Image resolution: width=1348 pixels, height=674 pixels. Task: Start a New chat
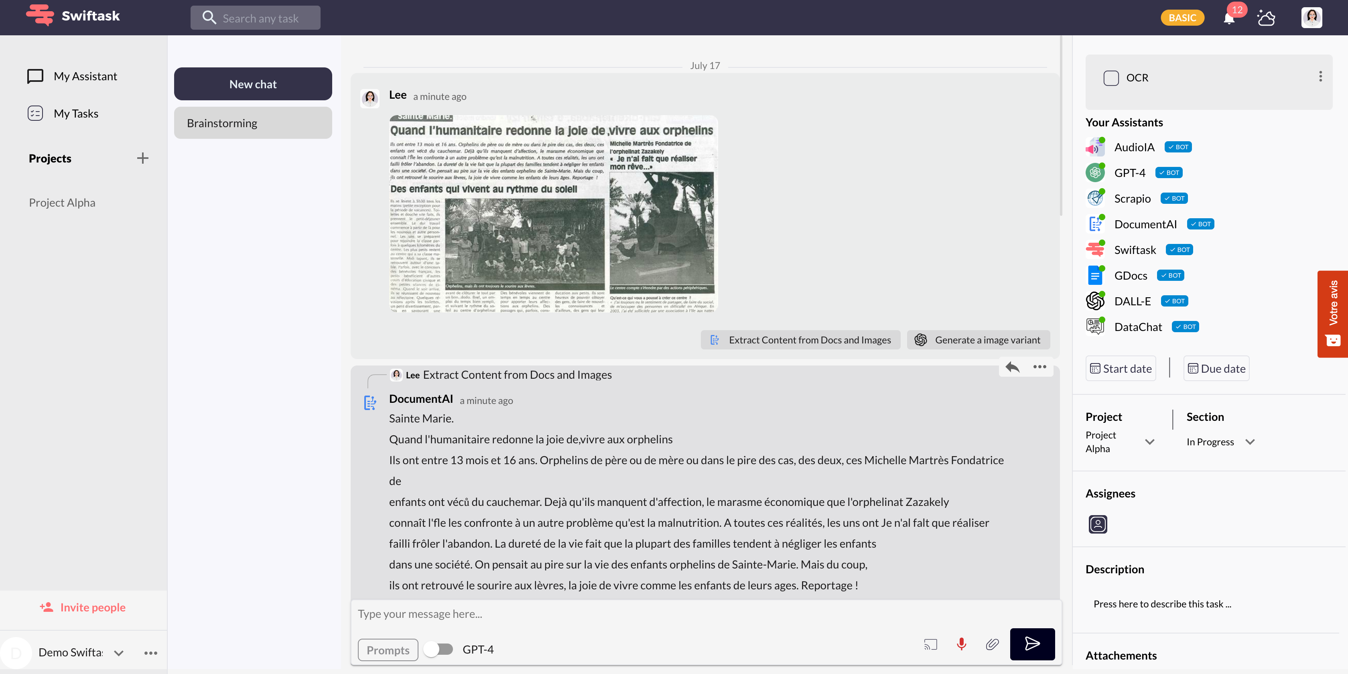pos(253,84)
